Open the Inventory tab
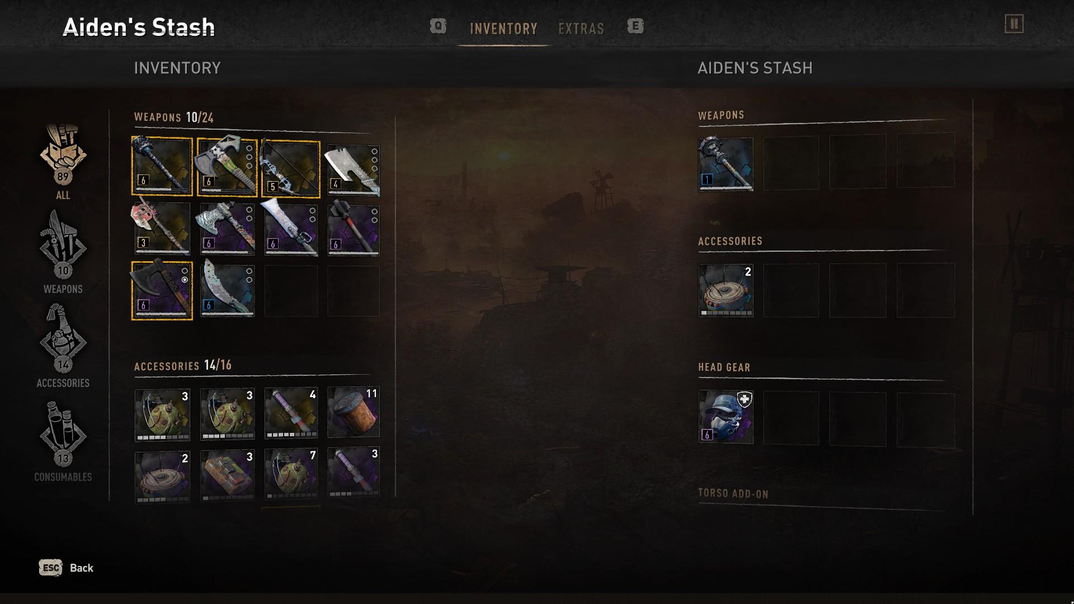This screenshot has height=604, width=1074. 503,29
